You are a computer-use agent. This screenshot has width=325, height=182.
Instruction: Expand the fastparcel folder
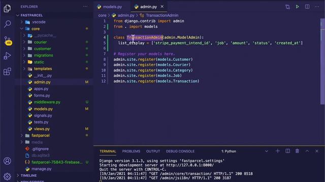click(x=41, y=135)
